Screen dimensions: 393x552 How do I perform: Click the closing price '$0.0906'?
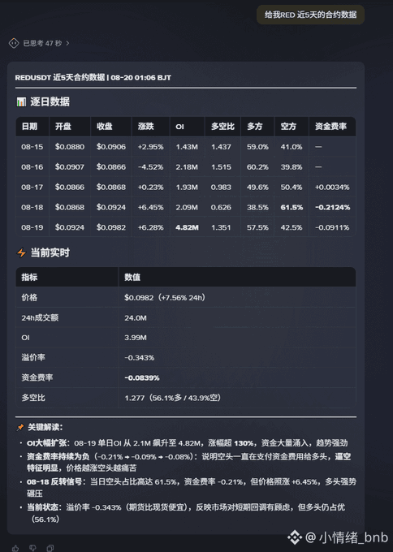[111, 147]
